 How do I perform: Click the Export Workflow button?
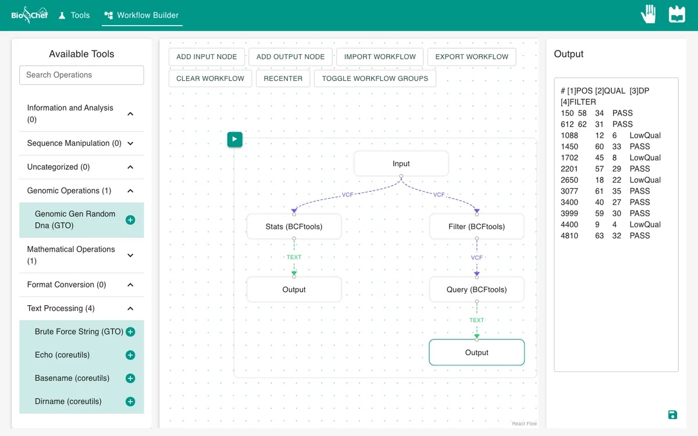pyautogui.click(x=472, y=56)
